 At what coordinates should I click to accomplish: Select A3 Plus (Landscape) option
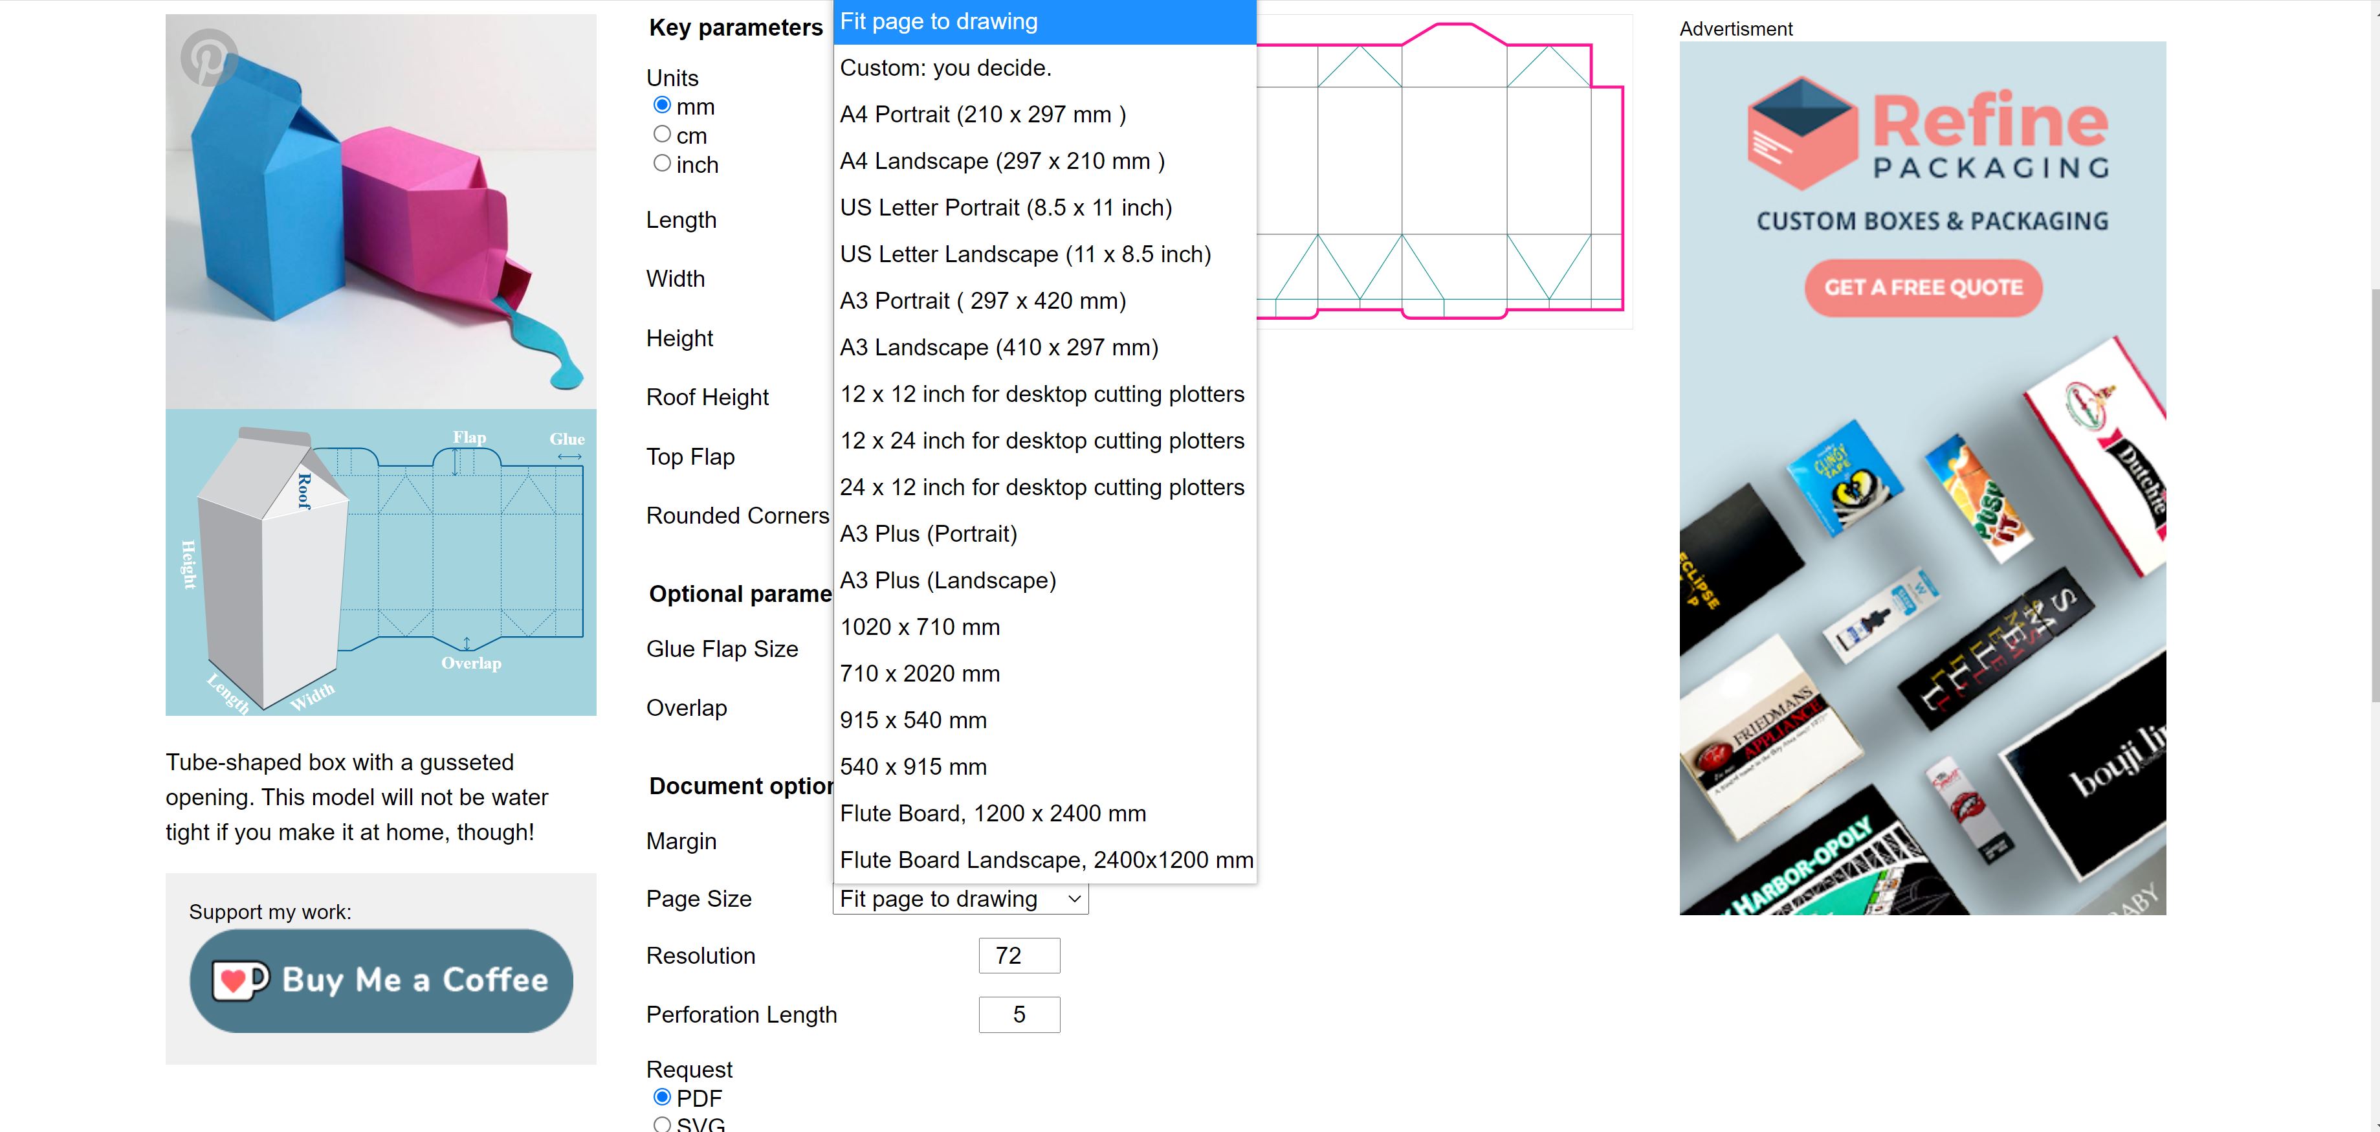pyautogui.click(x=1044, y=581)
